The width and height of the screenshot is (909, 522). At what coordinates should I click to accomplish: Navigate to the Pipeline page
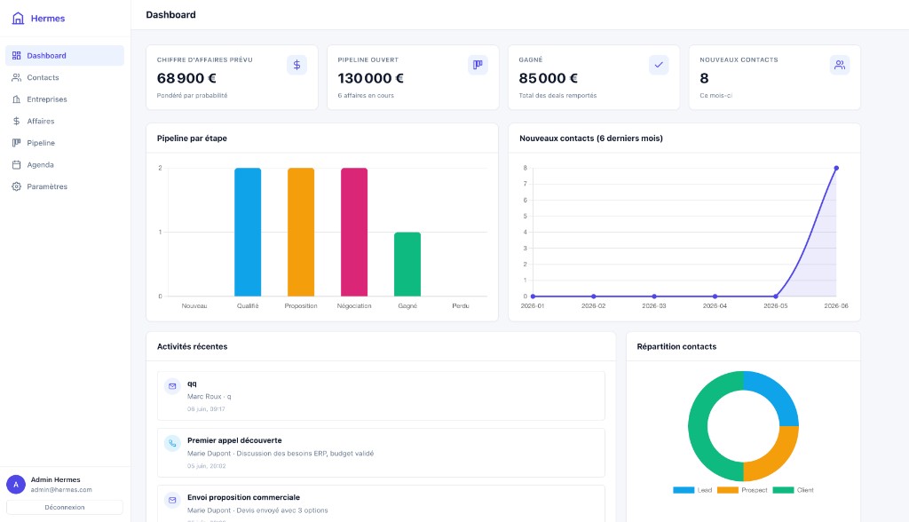point(64,143)
